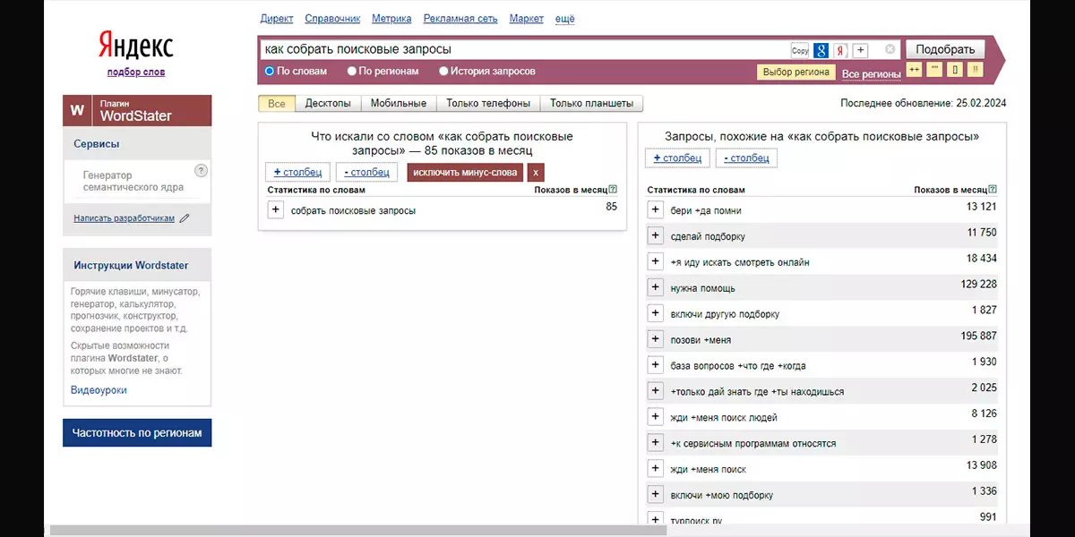This screenshot has height=537, width=1075.
Task: Switch to the Десктопы tab
Action: click(x=328, y=104)
